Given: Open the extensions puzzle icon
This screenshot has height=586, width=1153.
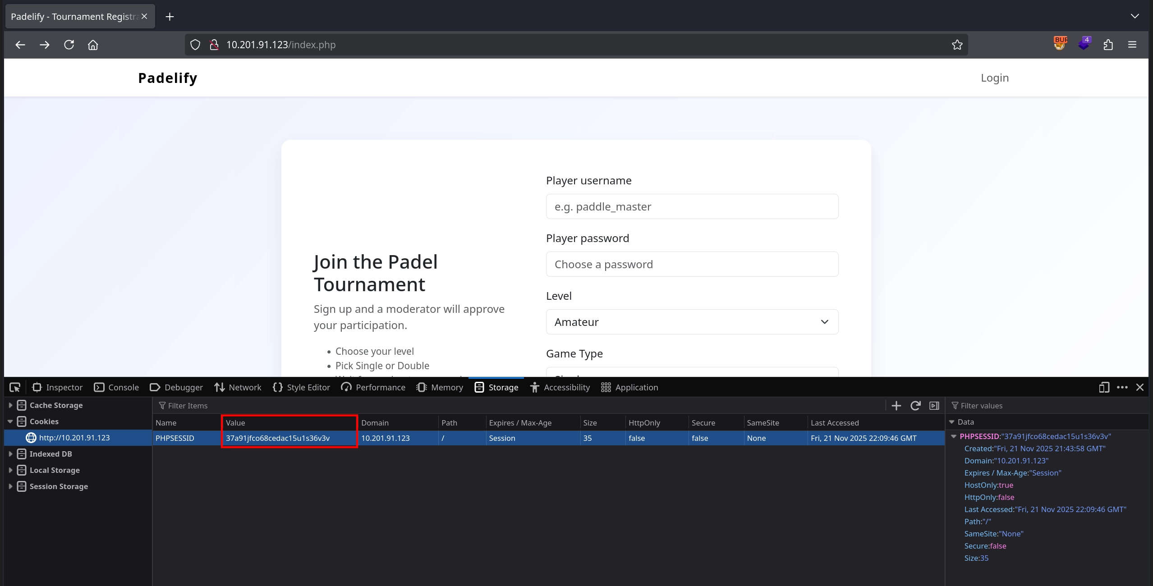Looking at the screenshot, I should pyautogui.click(x=1108, y=45).
